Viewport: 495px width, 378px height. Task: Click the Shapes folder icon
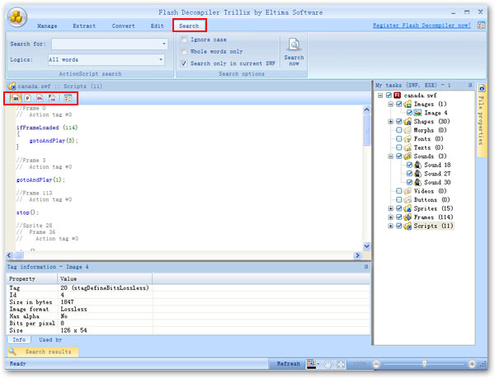408,121
